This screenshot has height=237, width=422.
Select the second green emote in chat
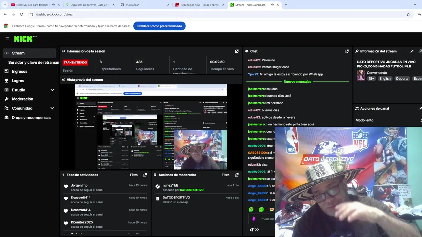click(261, 209)
